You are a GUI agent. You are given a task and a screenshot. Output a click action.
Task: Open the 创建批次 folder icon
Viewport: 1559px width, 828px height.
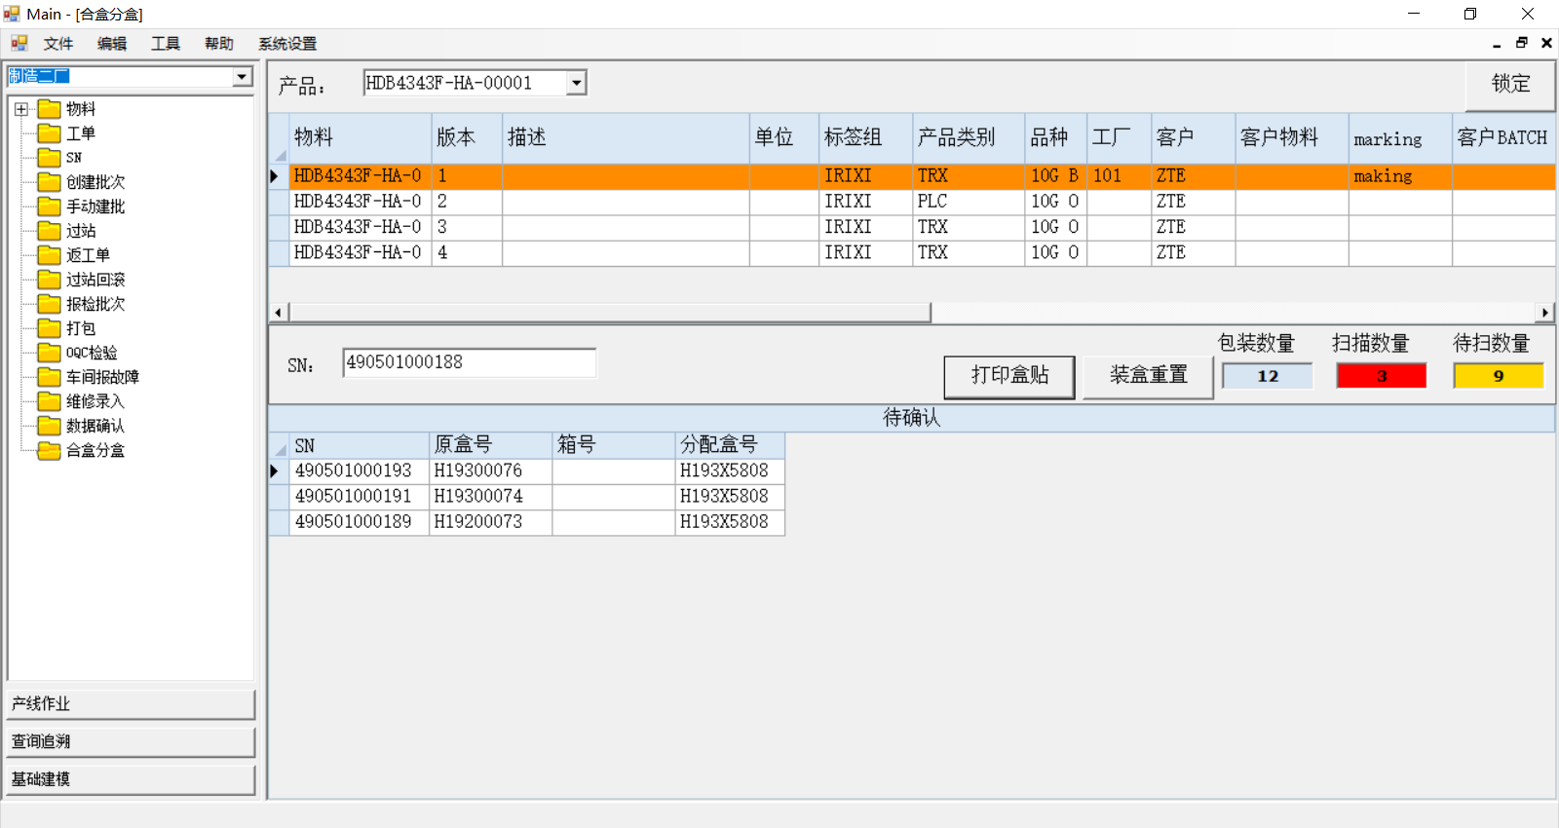tap(49, 182)
